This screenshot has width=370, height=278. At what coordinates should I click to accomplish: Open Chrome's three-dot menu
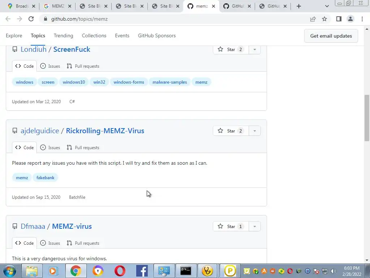click(362, 19)
